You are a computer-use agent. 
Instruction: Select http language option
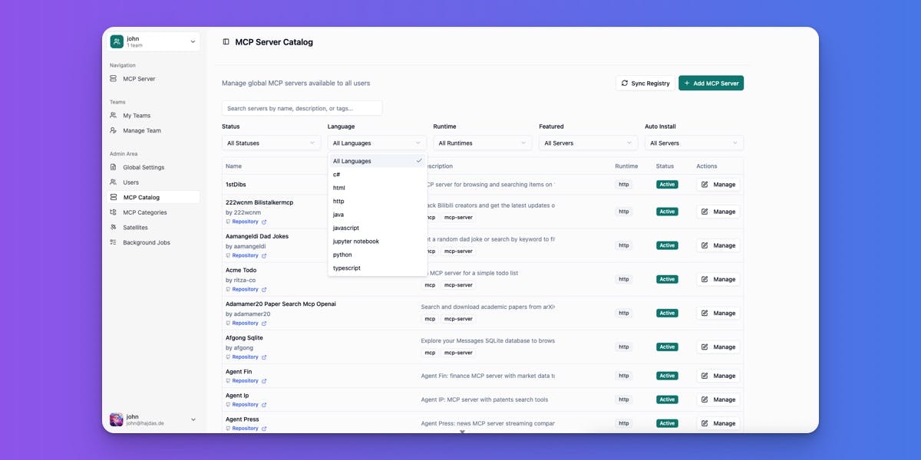(x=377, y=201)
